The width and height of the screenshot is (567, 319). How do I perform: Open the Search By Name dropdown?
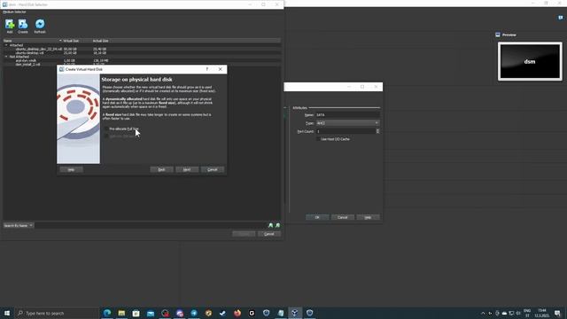tap(18, 225)
